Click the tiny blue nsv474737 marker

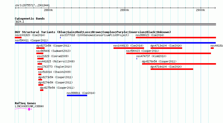pyautogui.click(x=137, y=59)
